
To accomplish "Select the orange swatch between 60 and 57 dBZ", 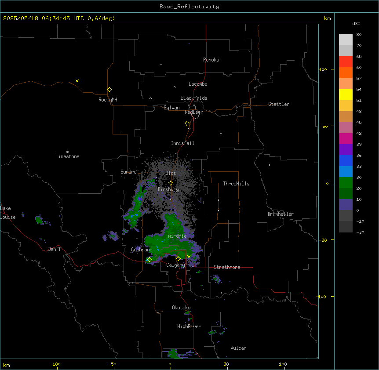I will [x=346, y=73].
